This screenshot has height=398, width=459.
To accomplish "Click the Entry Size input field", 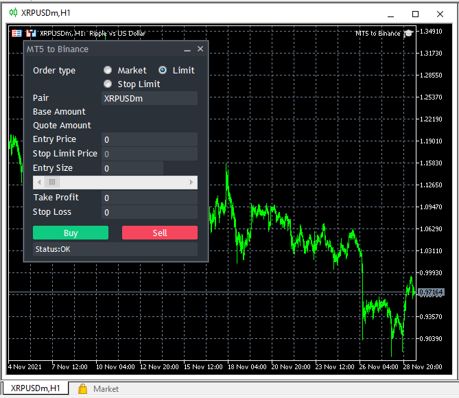I will (x=132, y=168).
